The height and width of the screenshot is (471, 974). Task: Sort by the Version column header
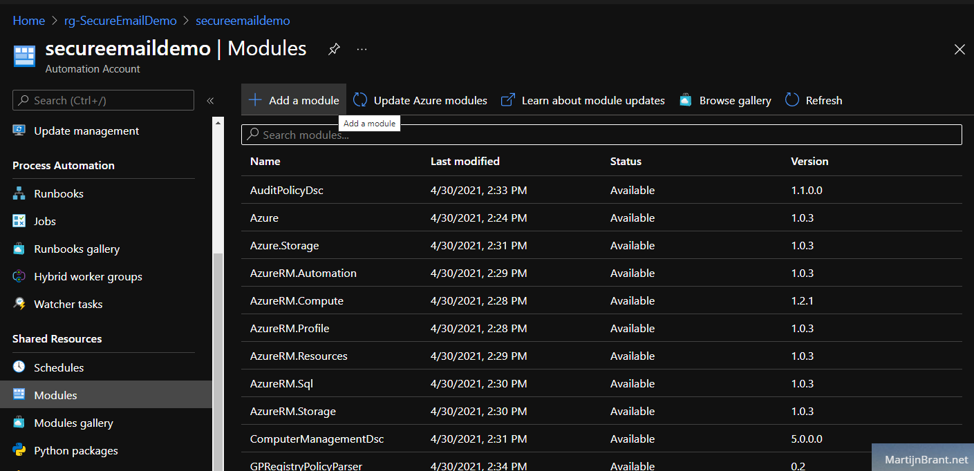coord(809,161)
